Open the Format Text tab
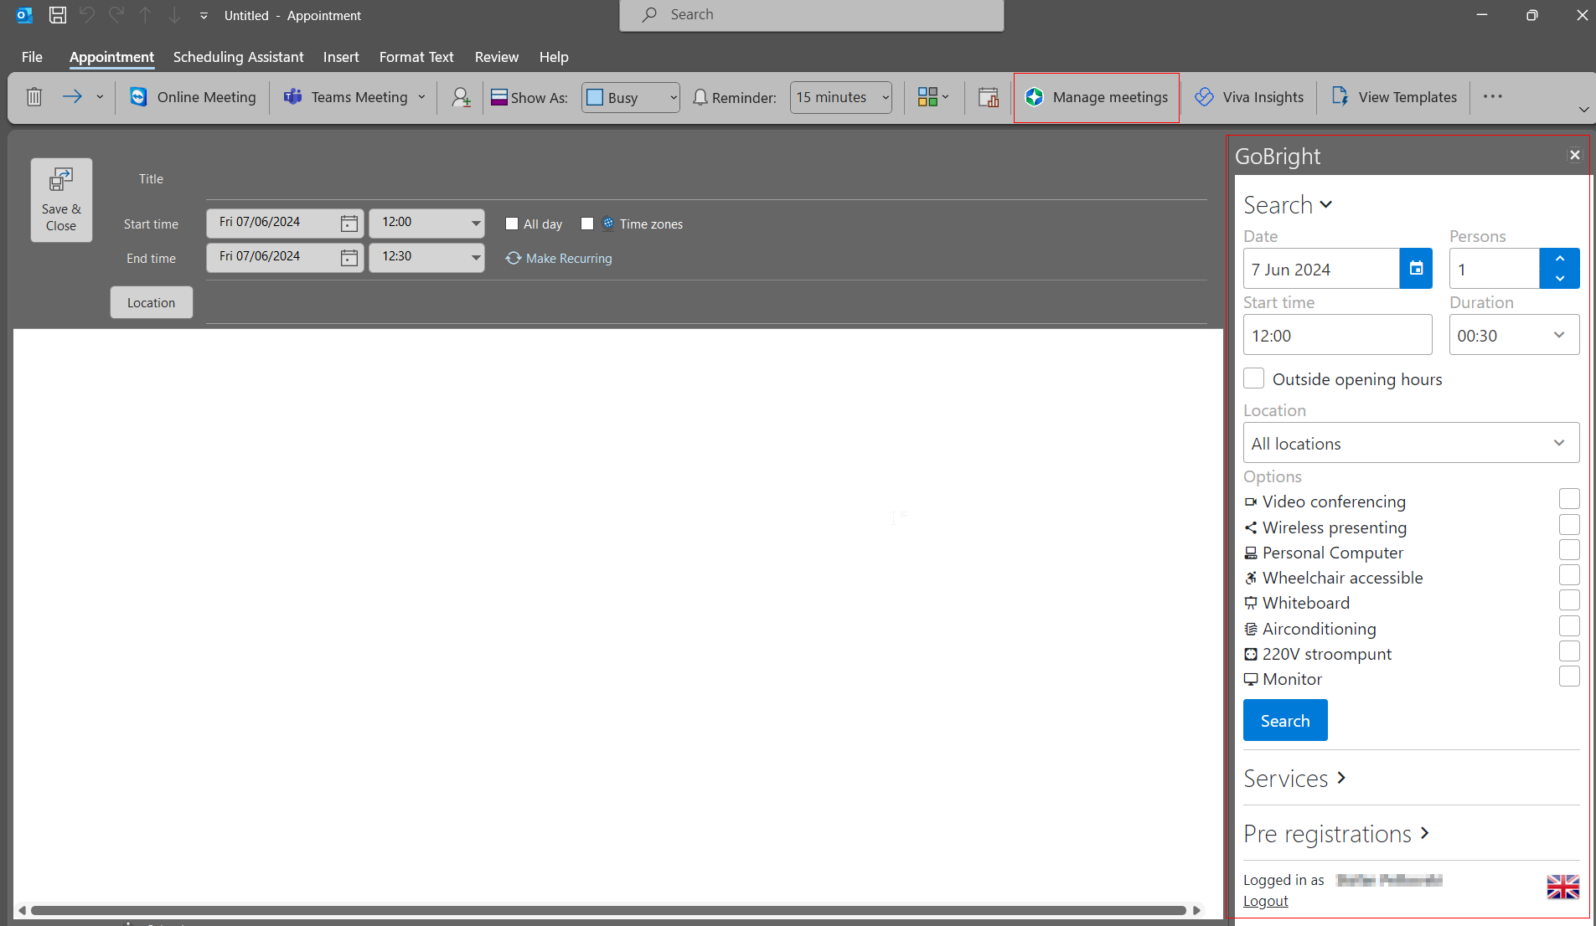Screen dimensions: 1596x926 coord(416,57)
